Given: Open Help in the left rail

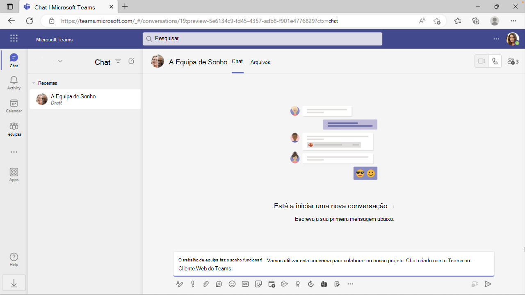Looking at the screenshot, I should point(14,260).
